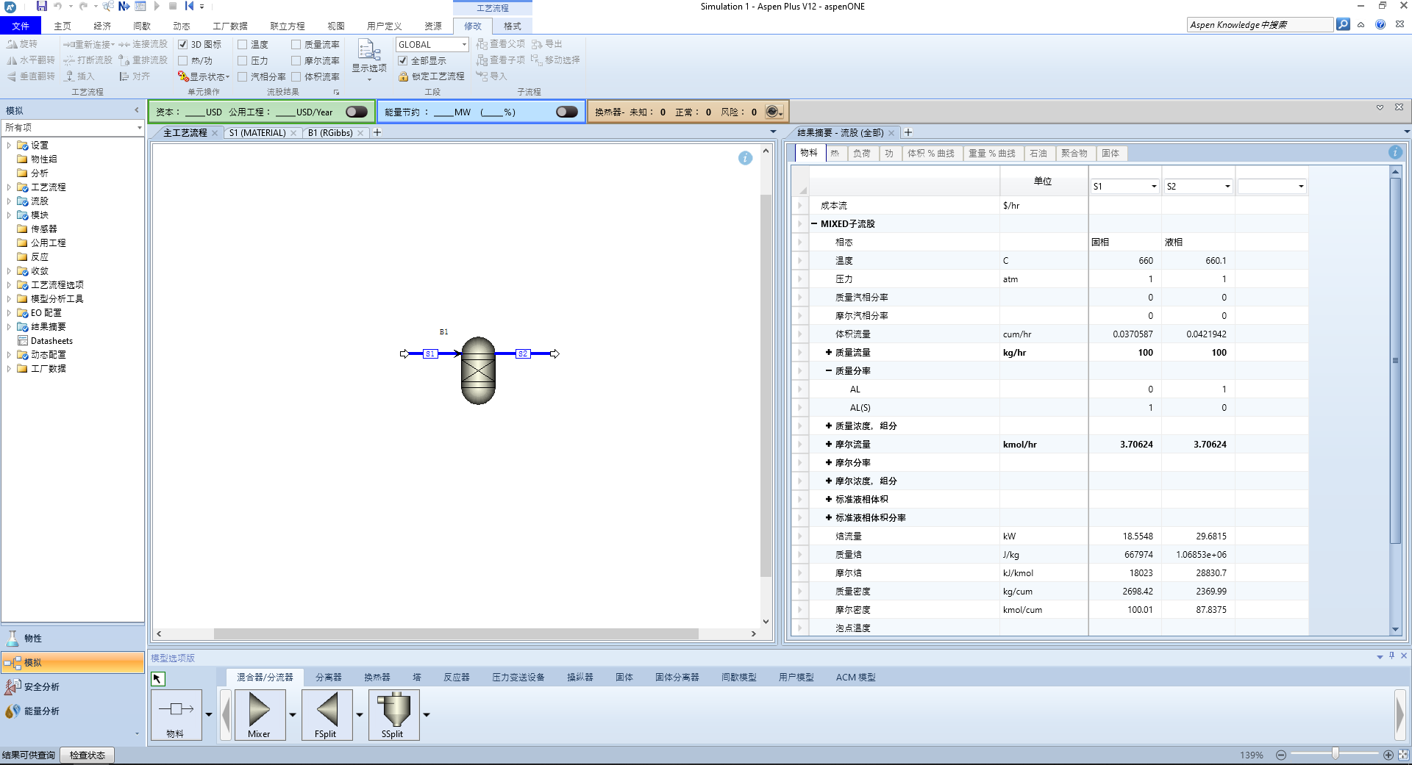The width and height of the screenshot is (1412, 765).
Task: Check the 压力 checkbox
Action: (242, 61)
